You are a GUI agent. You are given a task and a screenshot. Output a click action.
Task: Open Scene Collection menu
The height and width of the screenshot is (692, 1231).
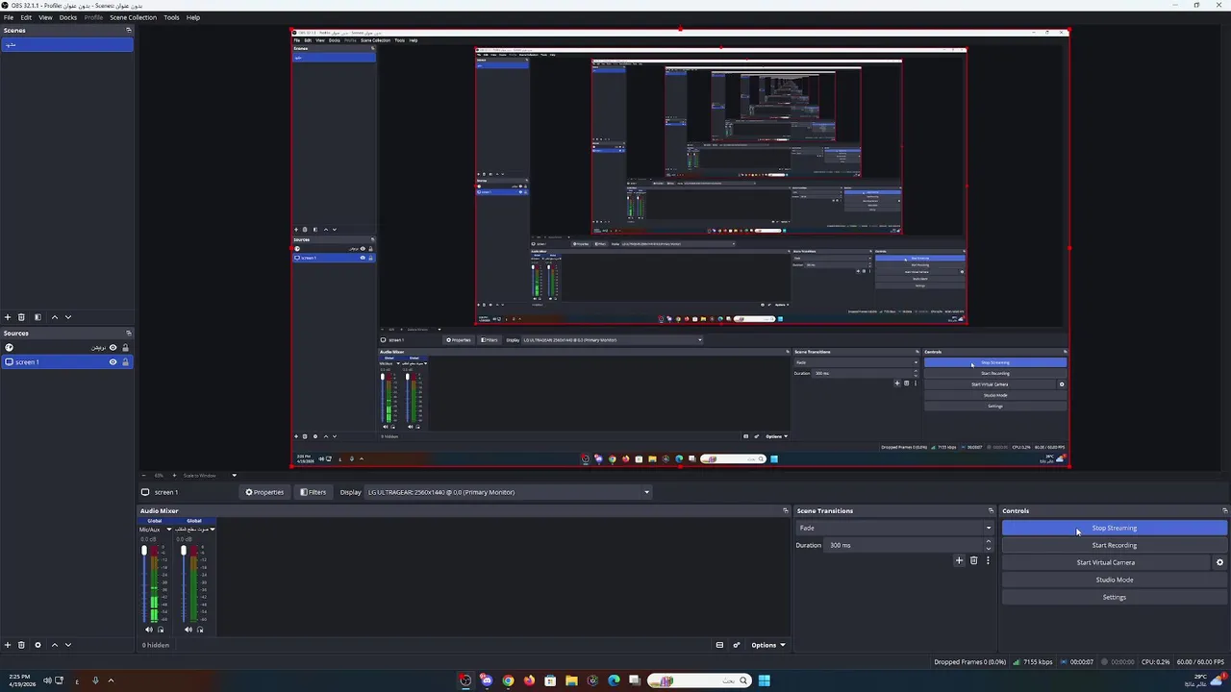click(x=133, y=17)
